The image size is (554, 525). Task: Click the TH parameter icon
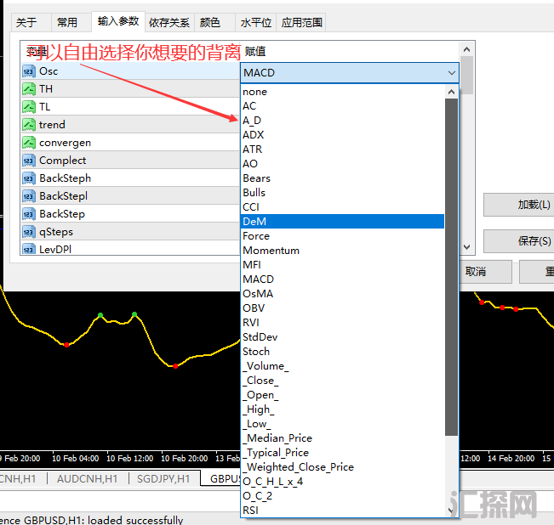pyautogui.click(x=29, y=89)
